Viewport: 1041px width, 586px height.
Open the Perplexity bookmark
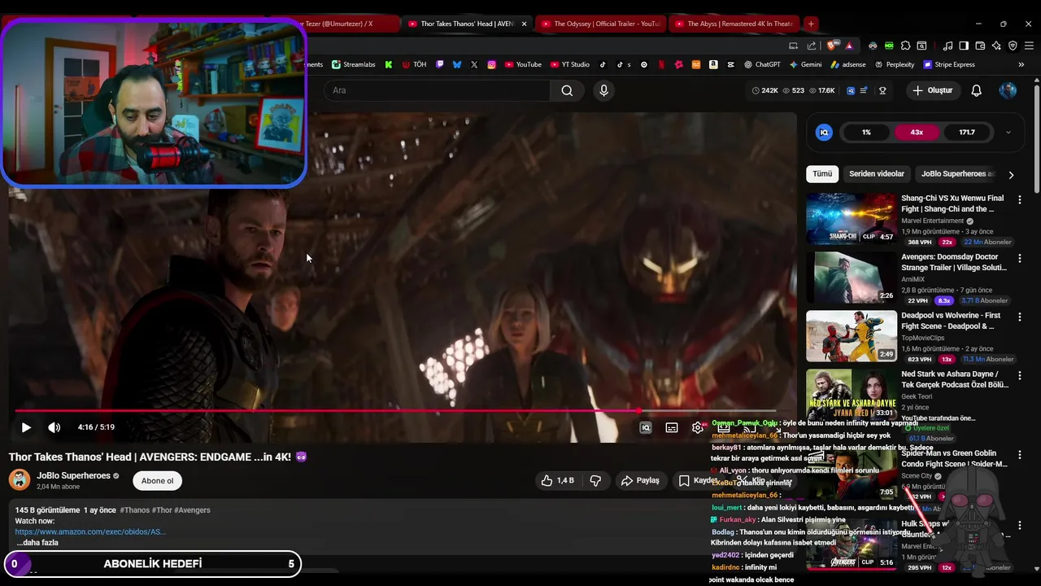click(x=894, y=64)
